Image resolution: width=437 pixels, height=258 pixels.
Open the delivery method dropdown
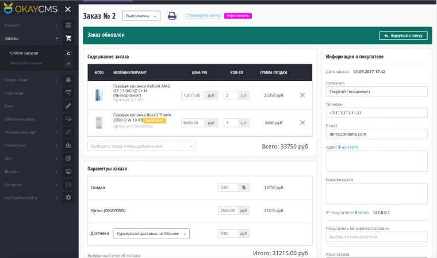click(x=147, y=233)
